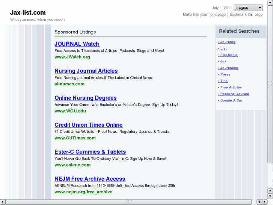Select Journals related search
273x205 pixels.
(x=227, y=42)
